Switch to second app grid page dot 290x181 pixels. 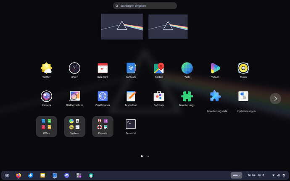148,156
